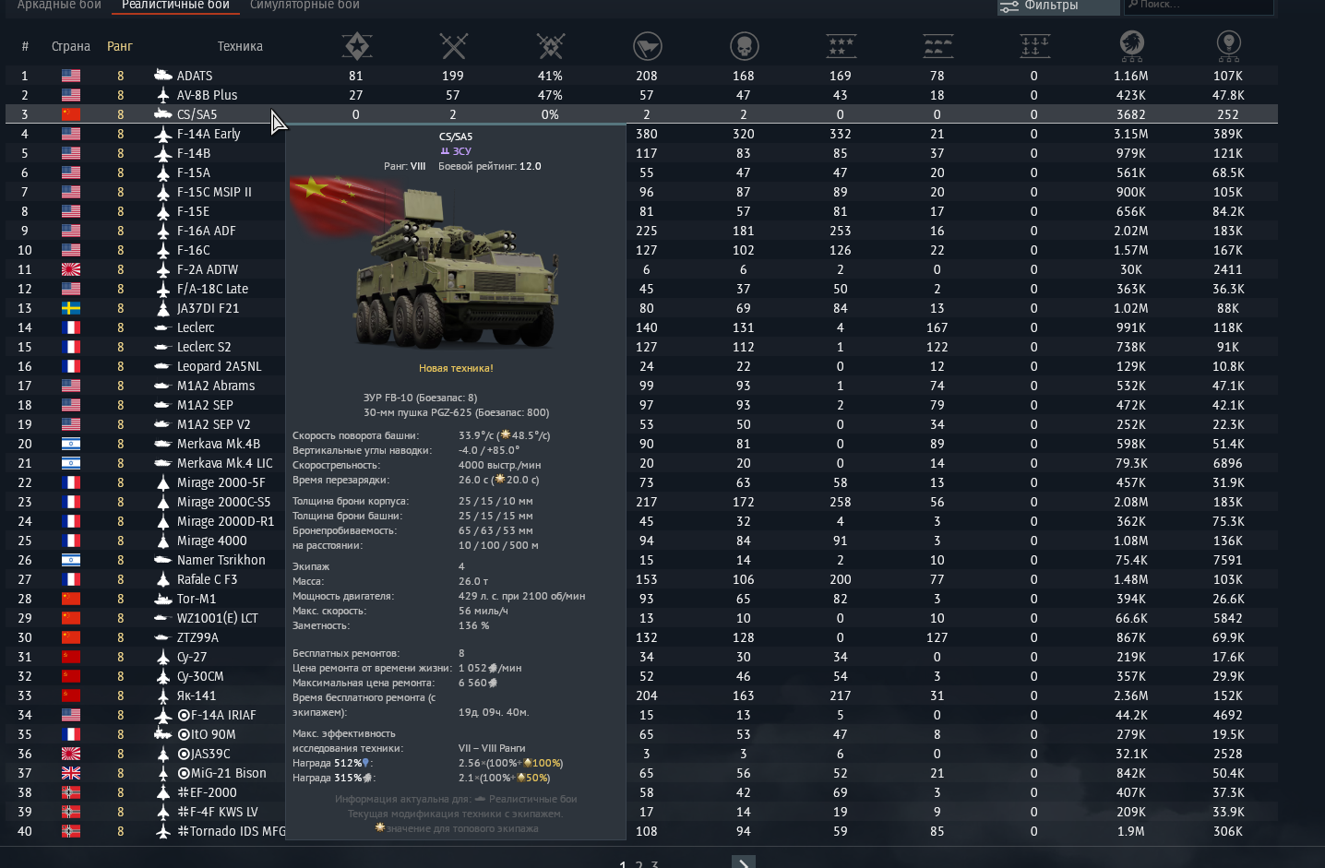Sort by win rate percentage icon
Image resolution: width=1325 pixels, height=868 pixels.
[x=551, y=46]
